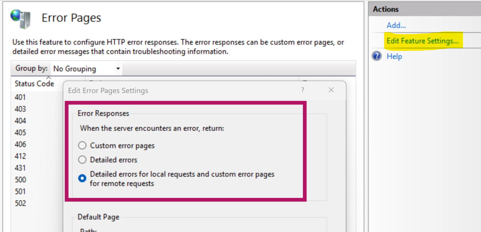Sort by the Status Code column header
Viewport: 481px width, 232px height.
click(34, 84)
